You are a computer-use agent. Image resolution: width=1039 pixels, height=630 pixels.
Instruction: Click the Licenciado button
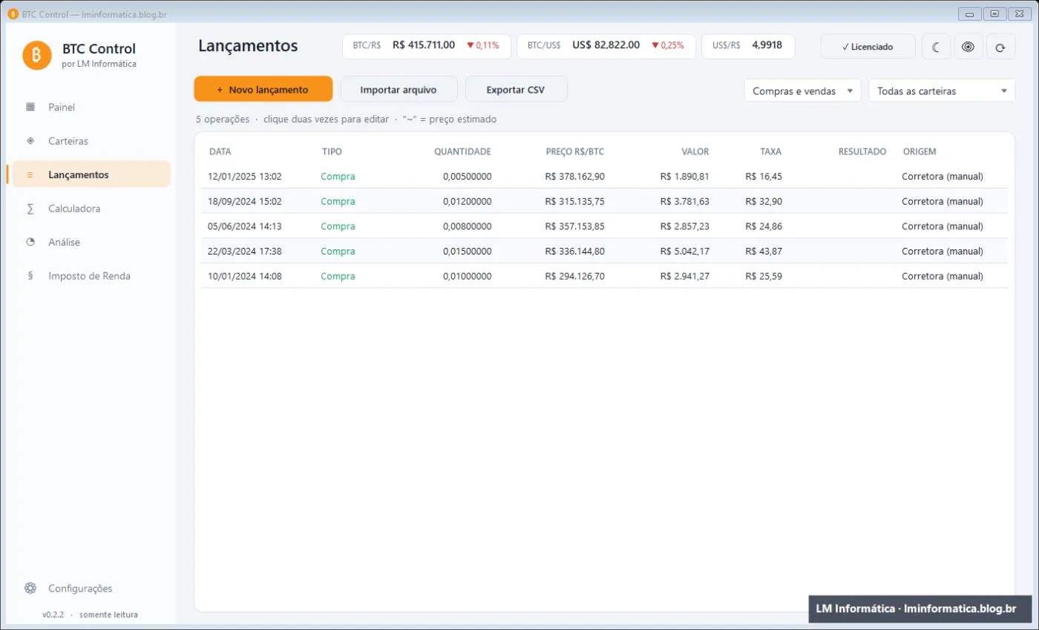pos(868,46)
